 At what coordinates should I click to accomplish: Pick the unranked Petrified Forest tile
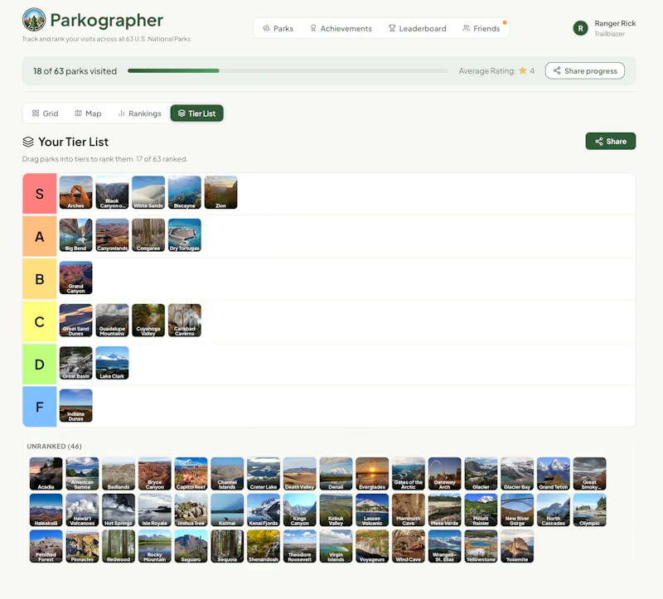pyautogui.click(x=46, y=547)
